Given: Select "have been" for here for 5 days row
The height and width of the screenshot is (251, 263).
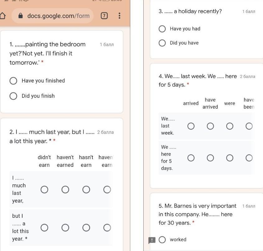Looking at the screenshot, I should (x=249, y=158).
